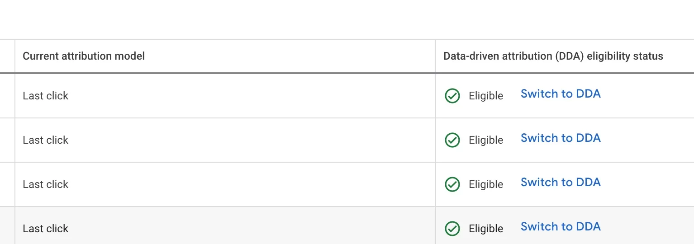Viewport: 694px width, 244px height.
Task: Click the narrow empty cell in highlighted row
Action: point(7,225)
